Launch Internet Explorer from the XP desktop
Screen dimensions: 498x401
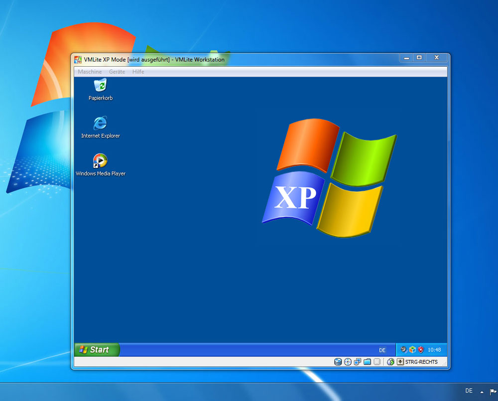(x=100, y=124)
